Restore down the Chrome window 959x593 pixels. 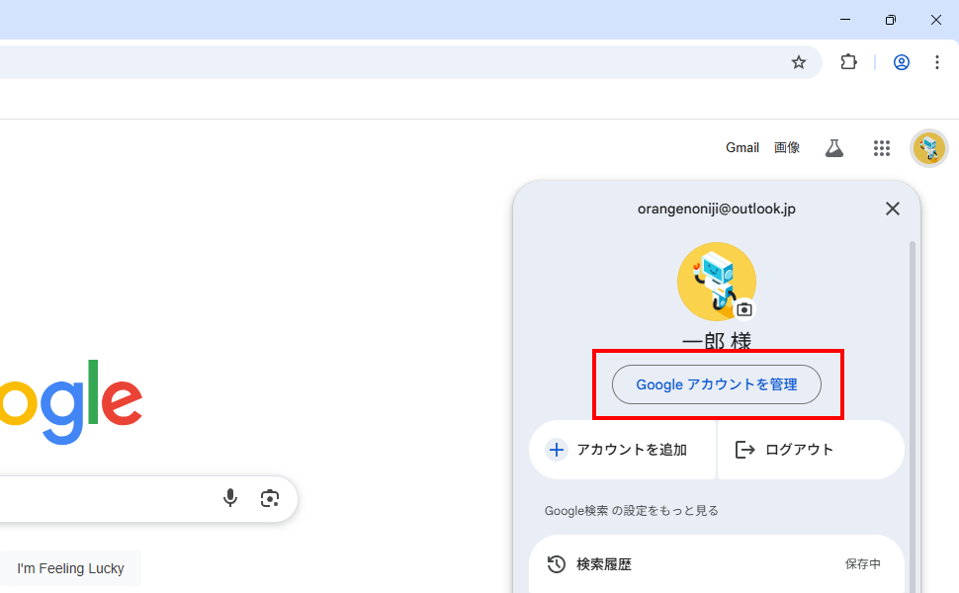(x=890, y=20)
